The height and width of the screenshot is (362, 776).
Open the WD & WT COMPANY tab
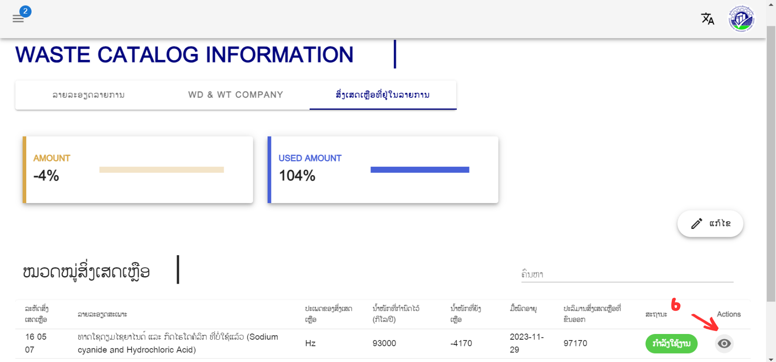(236, 95)
